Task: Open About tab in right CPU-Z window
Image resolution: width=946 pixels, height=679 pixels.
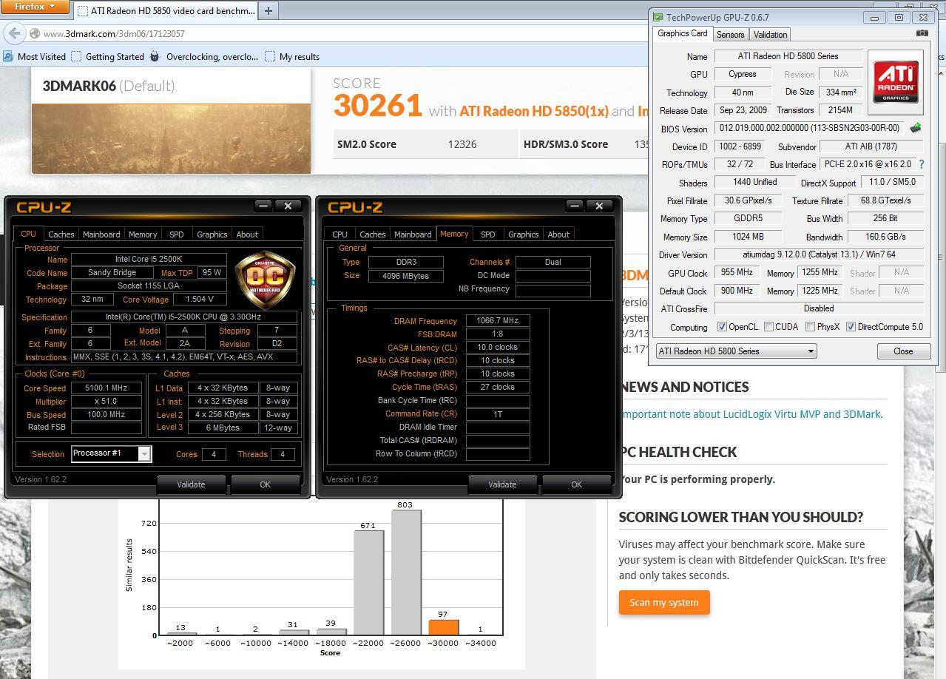Action: [x=558, y=234]
